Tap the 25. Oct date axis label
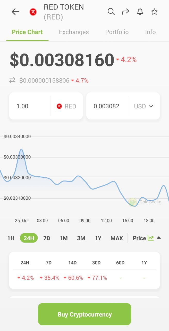Viewport: 169px width, 331px height. [x=22, y=221]
